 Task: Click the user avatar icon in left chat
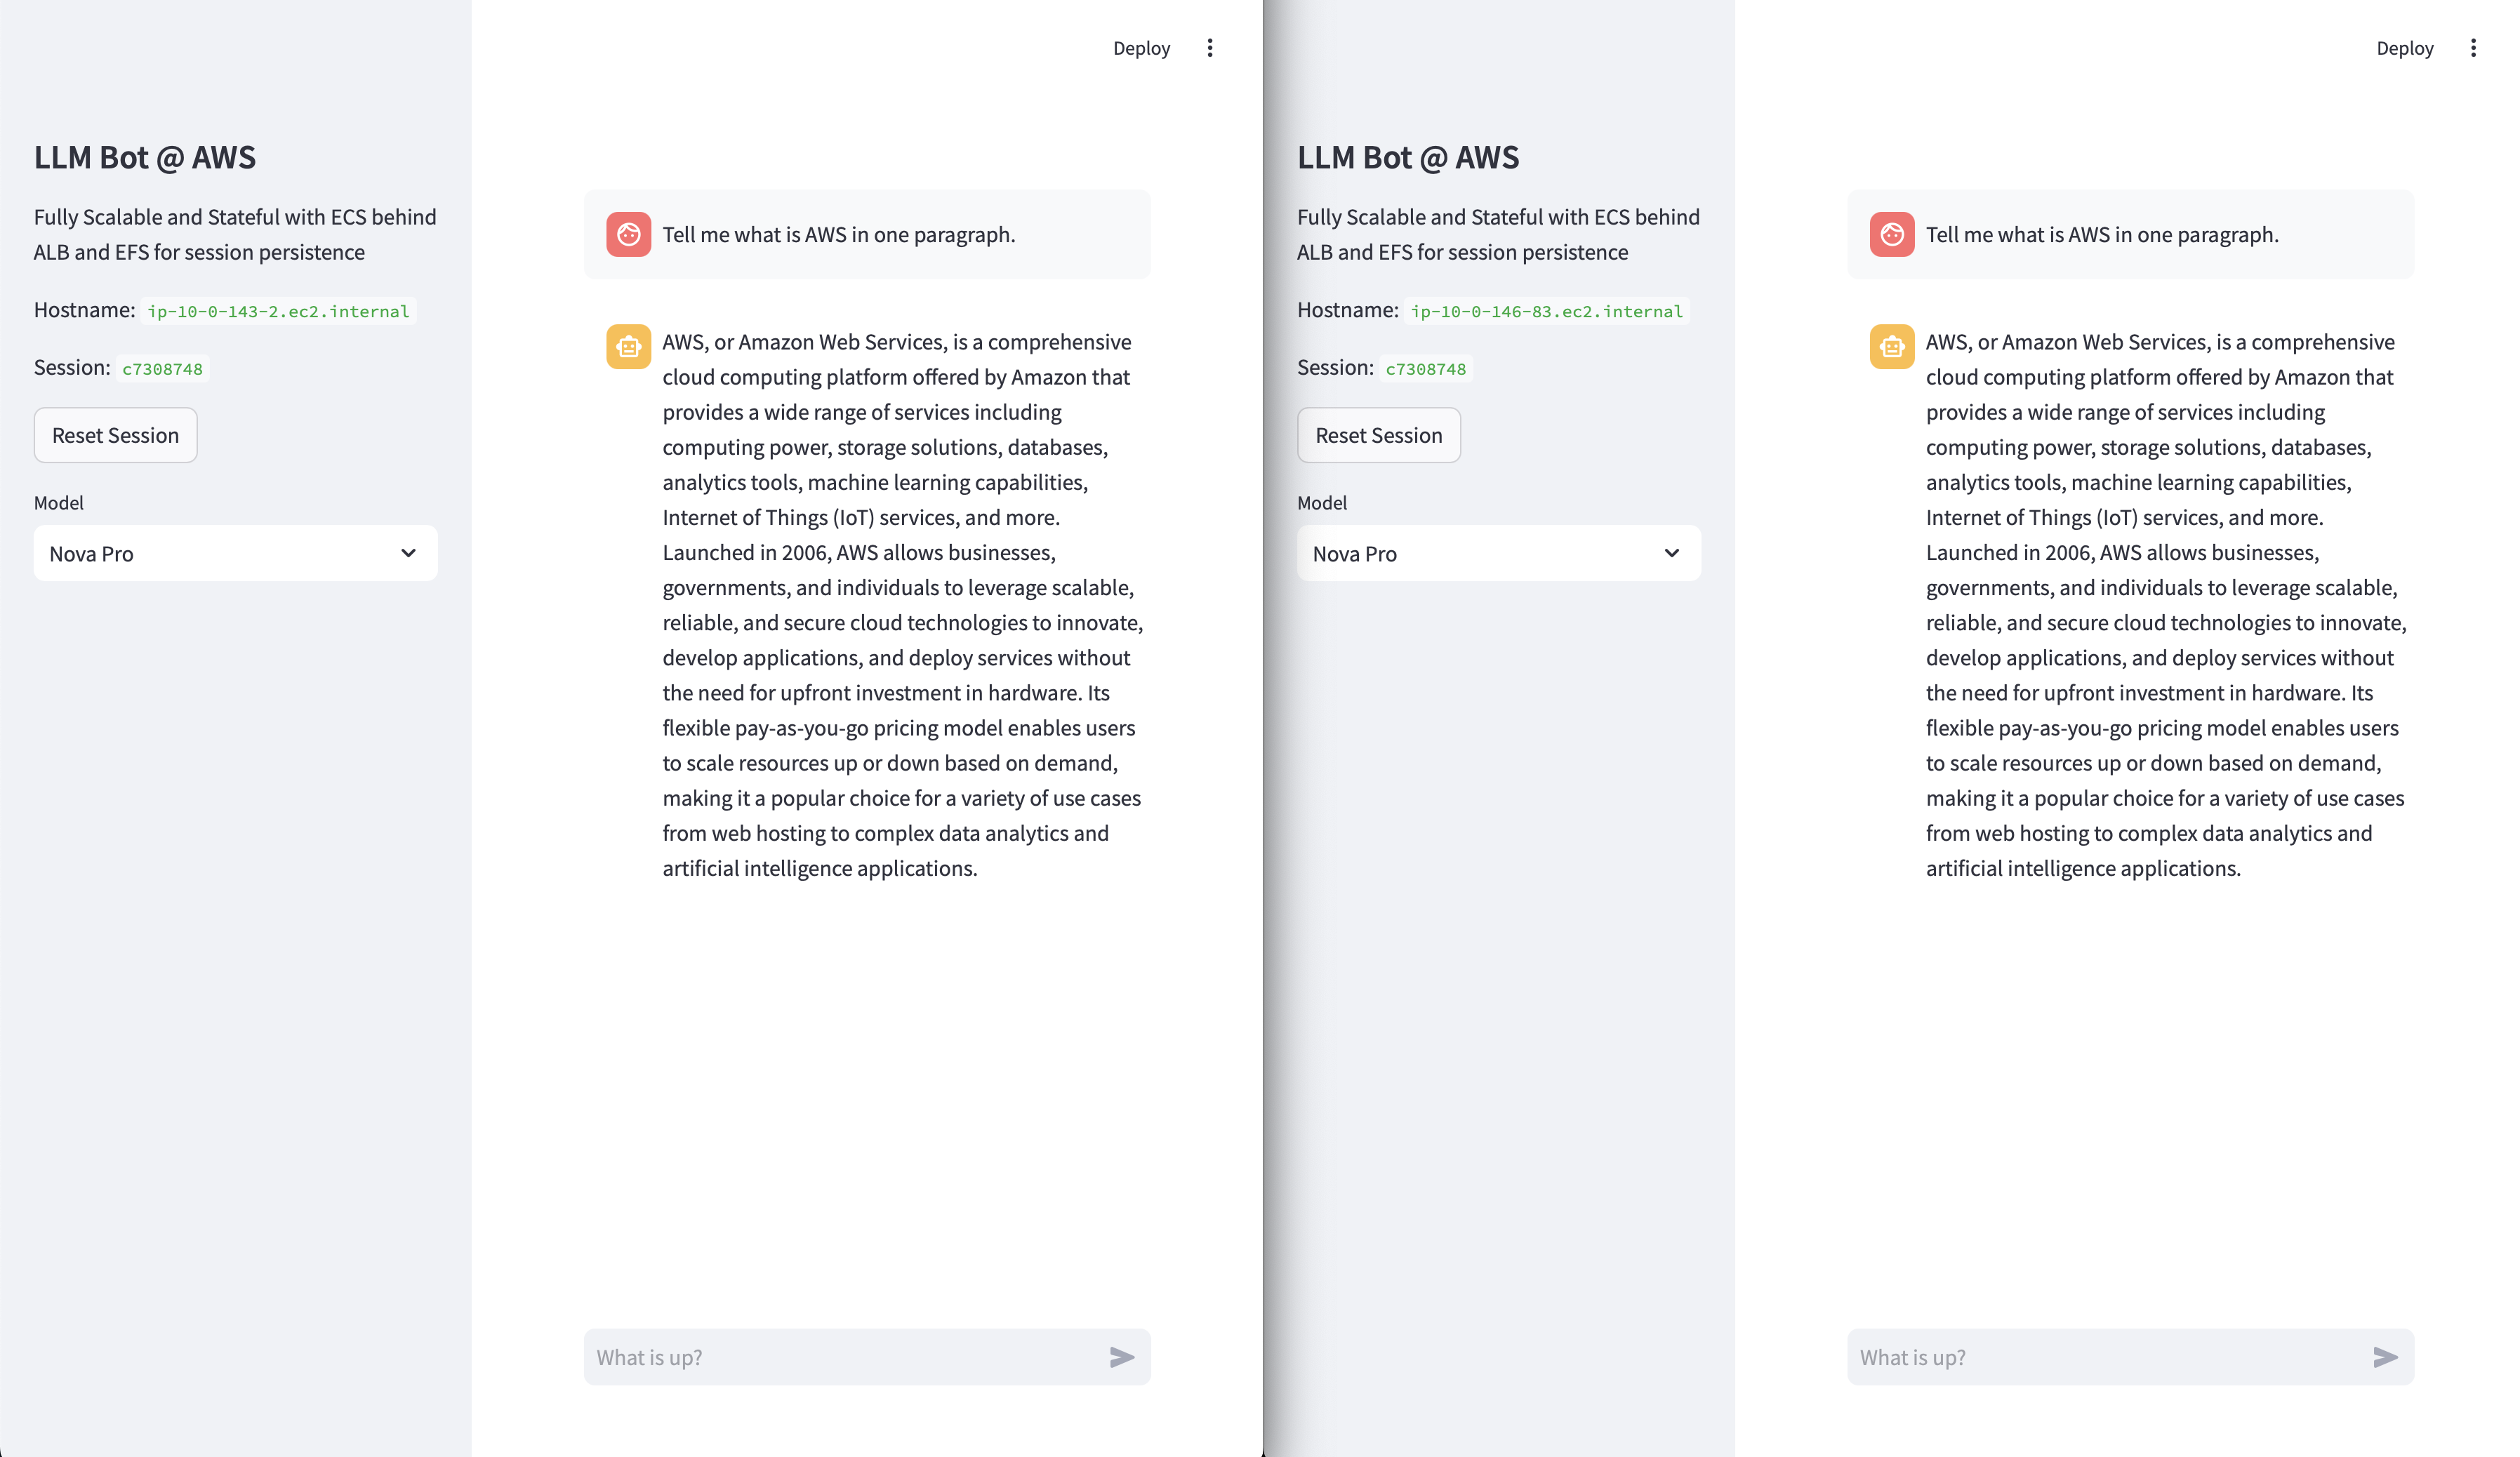coord(628,234)
